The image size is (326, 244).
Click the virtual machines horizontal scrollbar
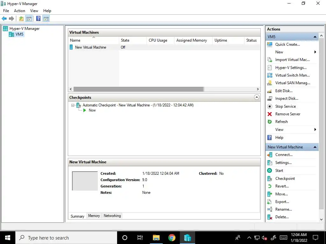(138, 89)
